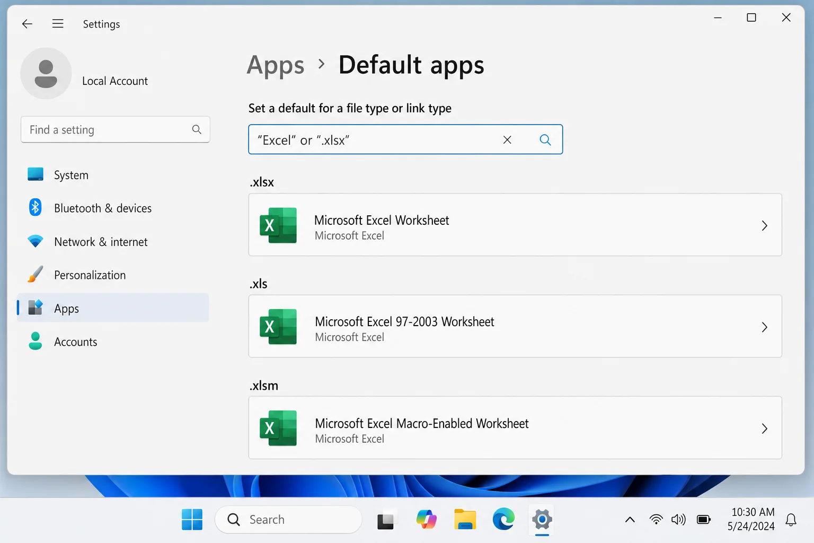The height and width of the screenshot is (543, 814).
Task: Close the Settings window
Action: (x=786, y=17)
